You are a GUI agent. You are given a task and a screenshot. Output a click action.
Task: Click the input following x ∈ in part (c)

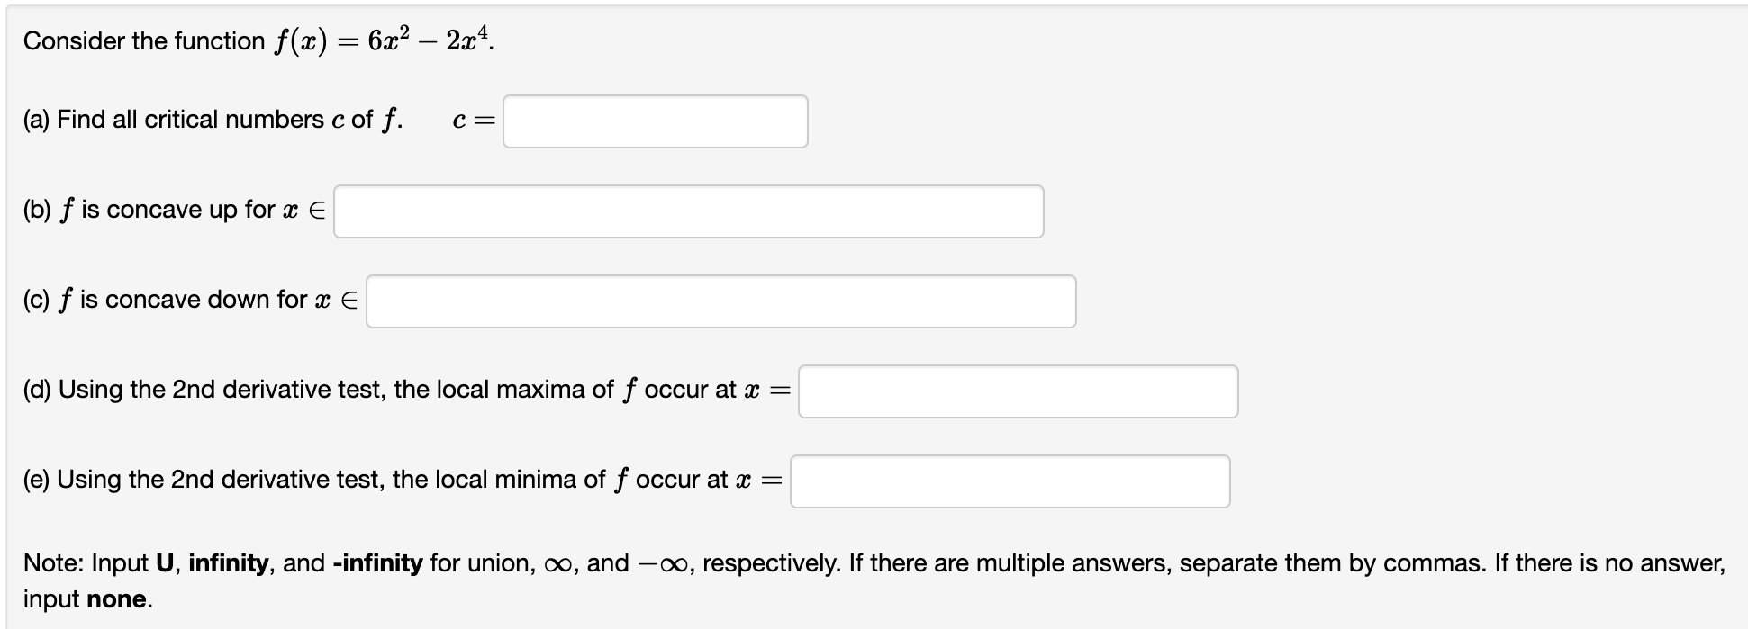tap(720, 301)
